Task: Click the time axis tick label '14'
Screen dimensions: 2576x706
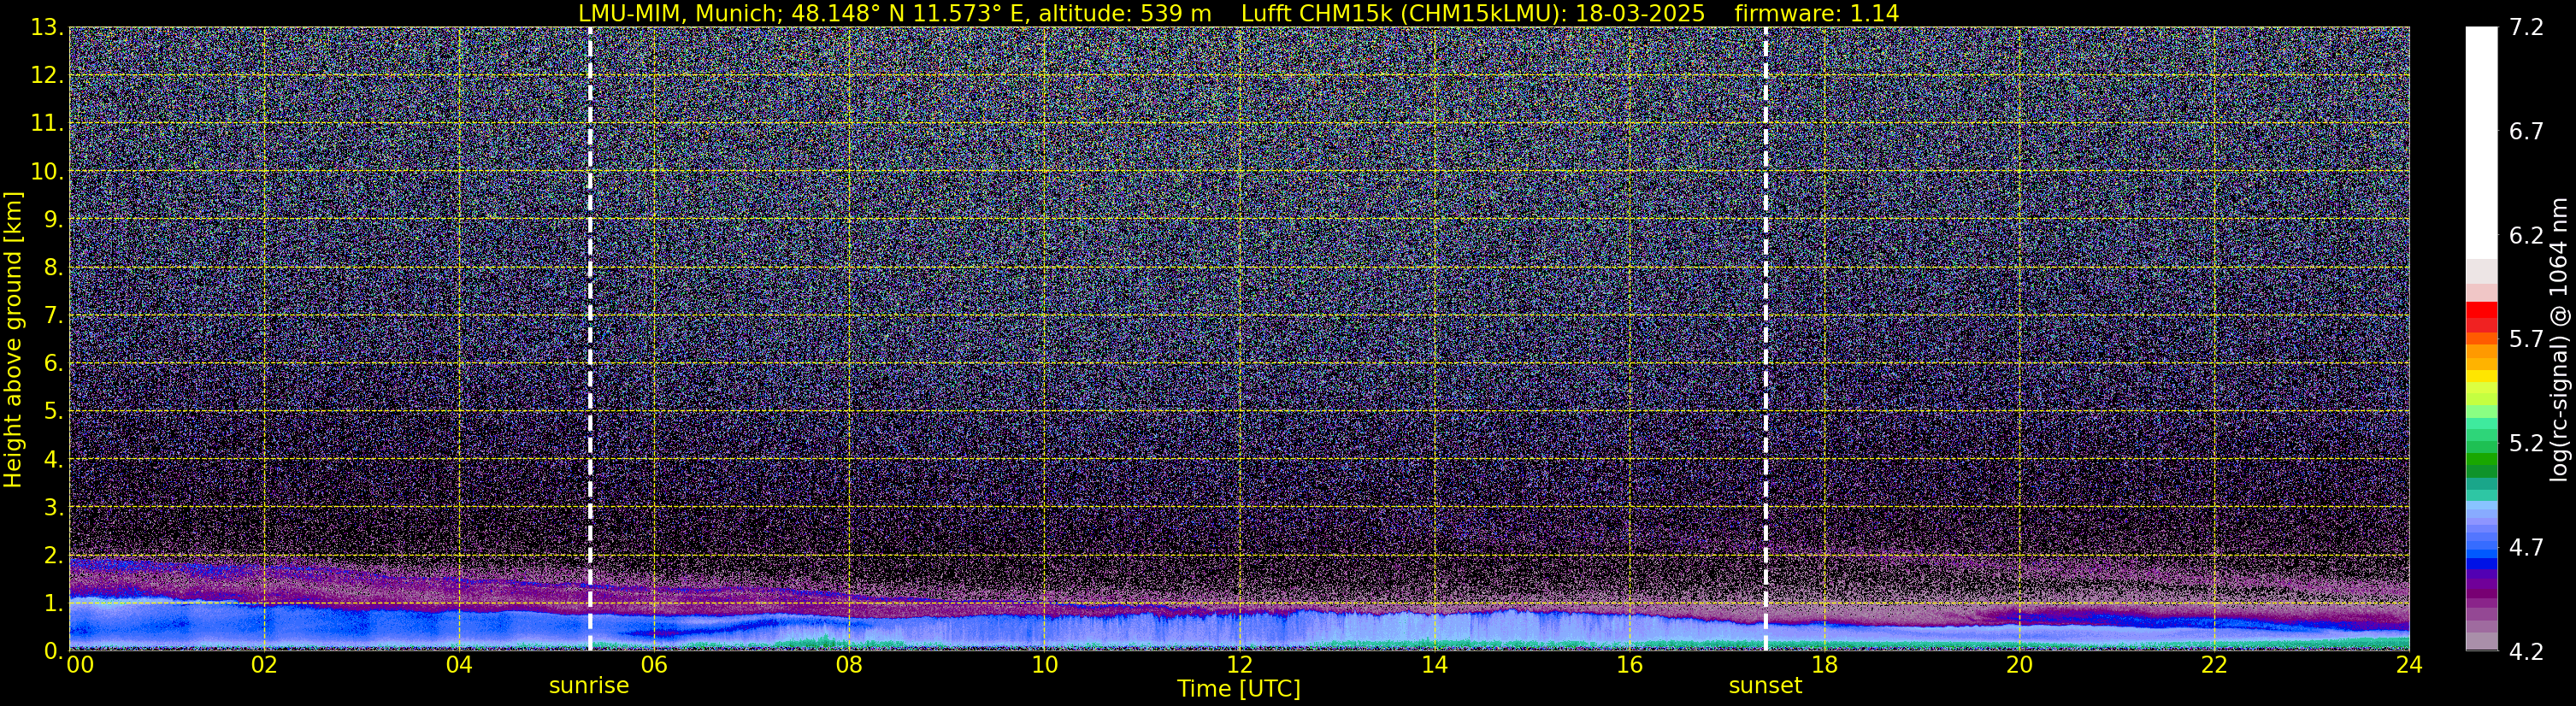Action: [1434, 665]
